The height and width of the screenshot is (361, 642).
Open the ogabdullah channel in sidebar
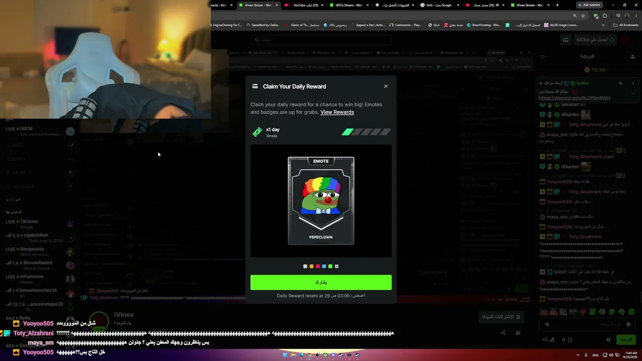click(40, 238)
